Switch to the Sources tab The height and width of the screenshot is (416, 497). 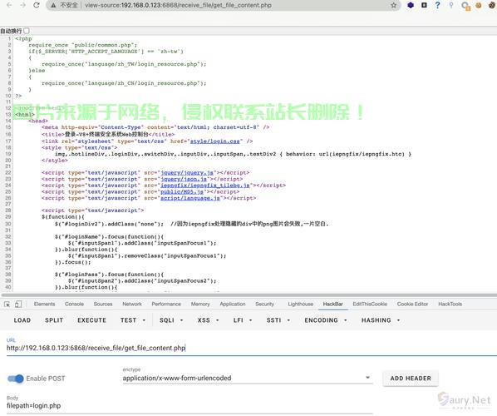point(103,304)
